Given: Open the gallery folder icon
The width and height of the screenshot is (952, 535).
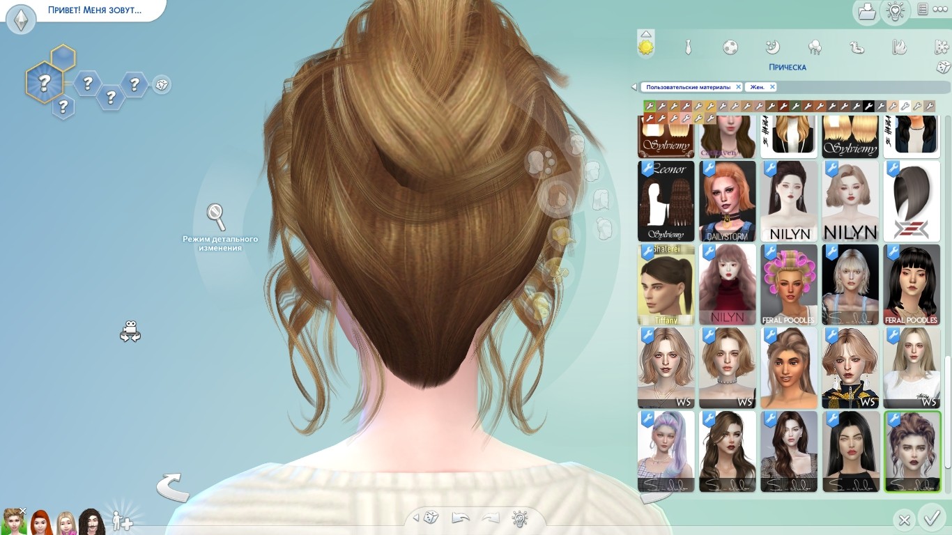Looking at the screenshot, I should point(866,11).
